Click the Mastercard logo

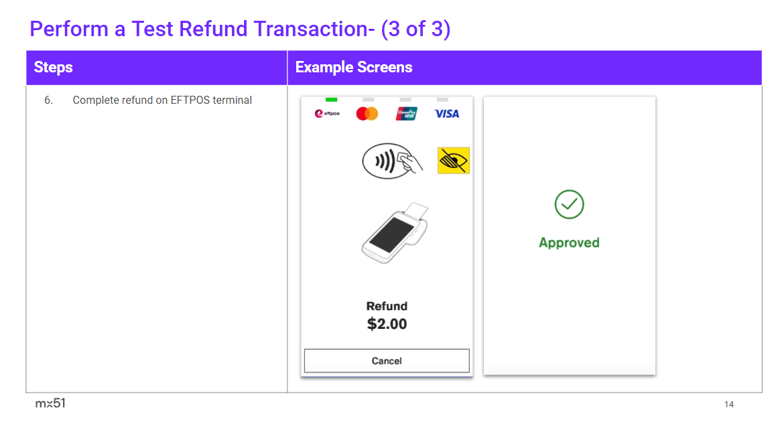[x=367, y=114]
